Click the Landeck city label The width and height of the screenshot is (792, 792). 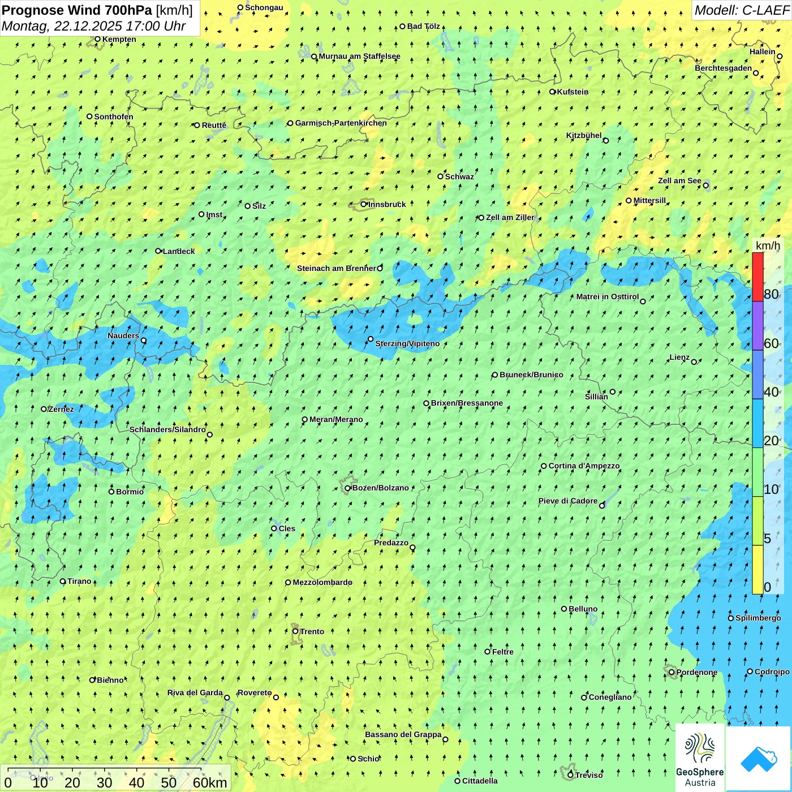179,251
